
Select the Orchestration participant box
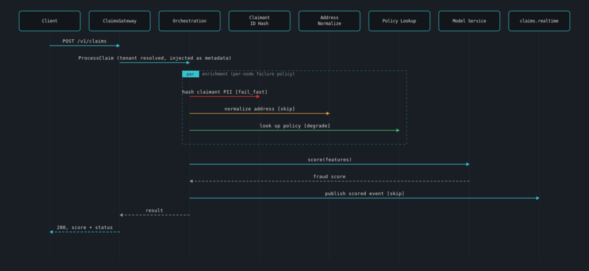coord(189,21)
